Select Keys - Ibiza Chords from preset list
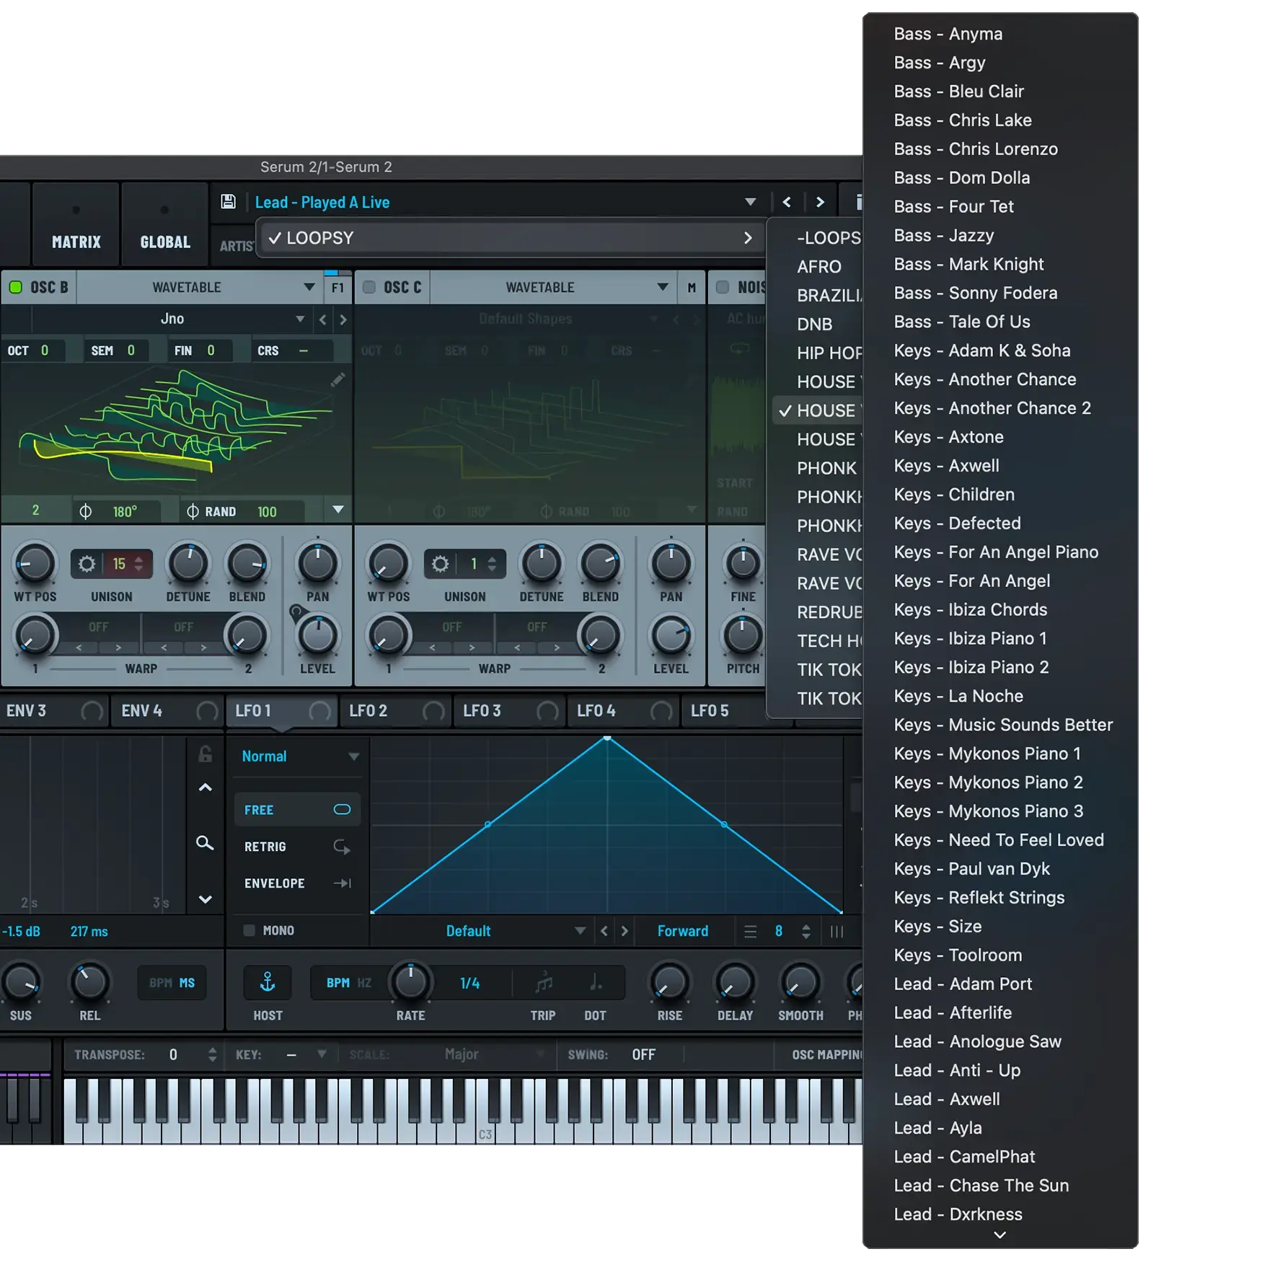The image size is (1262, 1262). pyautogui.click(x=970, y=609)
